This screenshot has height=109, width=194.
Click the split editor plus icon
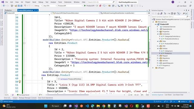(149, 13)
